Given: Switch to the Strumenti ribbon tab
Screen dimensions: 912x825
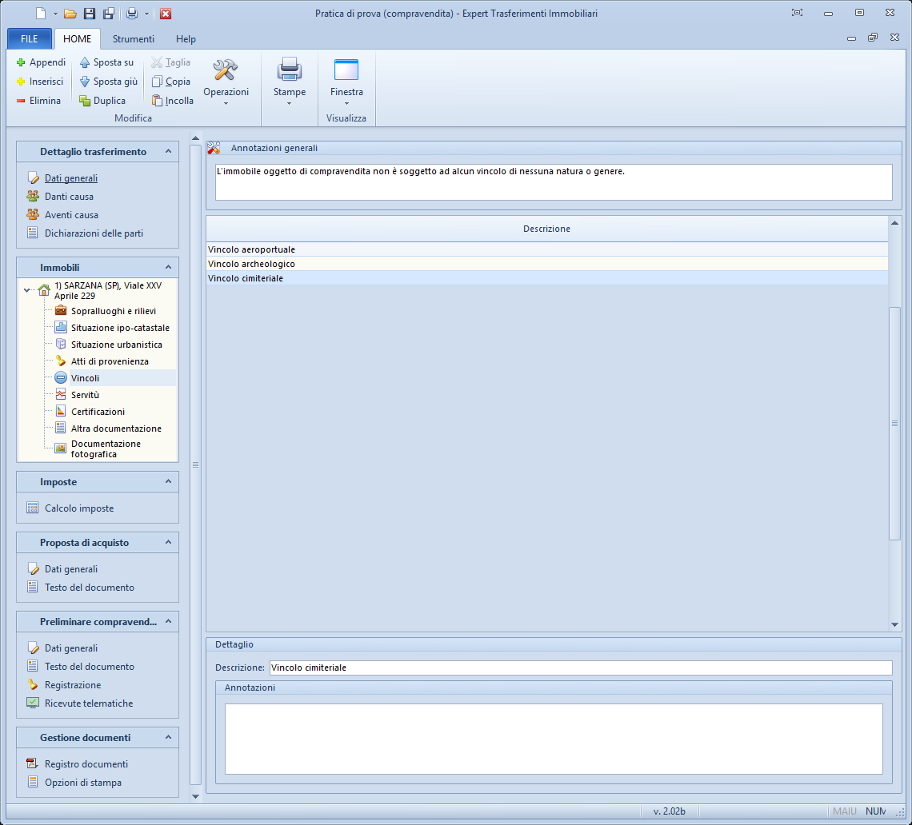Looking at the screenshot, I should point(133,39).
